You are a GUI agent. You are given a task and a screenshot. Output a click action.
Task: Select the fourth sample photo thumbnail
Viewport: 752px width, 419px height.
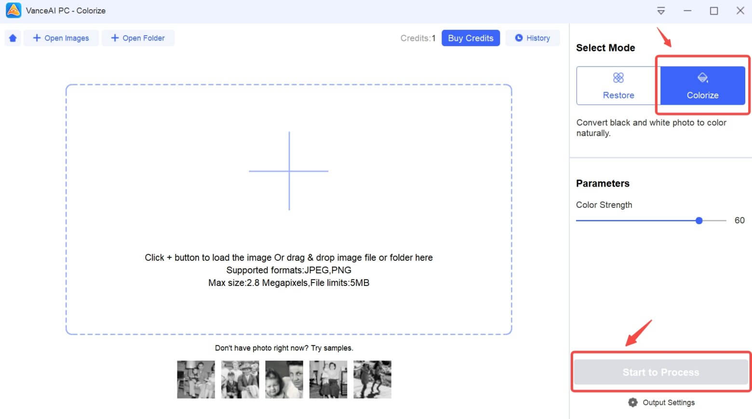[328, 379]
